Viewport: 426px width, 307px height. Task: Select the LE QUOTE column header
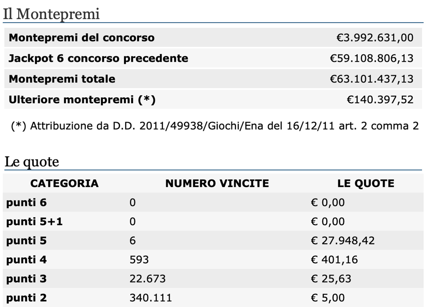(366, 183)
